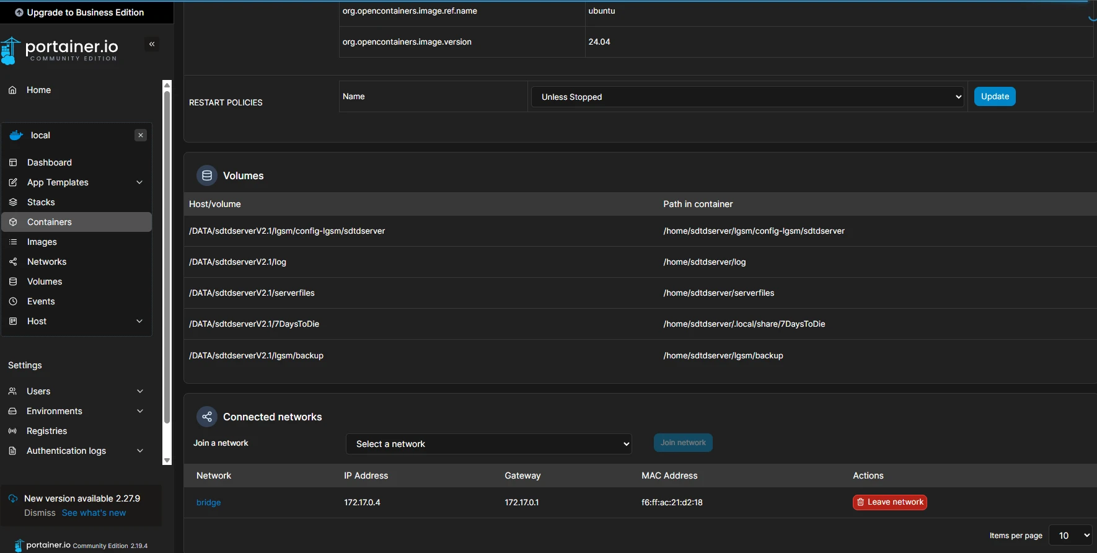This screenshot has width=1097, height=553.
Task: Open the Volumes sidebar menu item
Action: (45, 281)
